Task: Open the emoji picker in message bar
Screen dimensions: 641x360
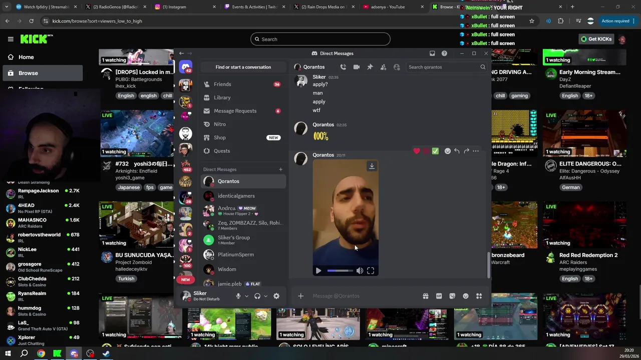Action: [466, 296]
